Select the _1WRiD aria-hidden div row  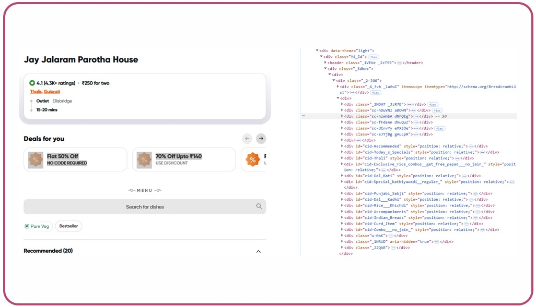coord(399,241)
